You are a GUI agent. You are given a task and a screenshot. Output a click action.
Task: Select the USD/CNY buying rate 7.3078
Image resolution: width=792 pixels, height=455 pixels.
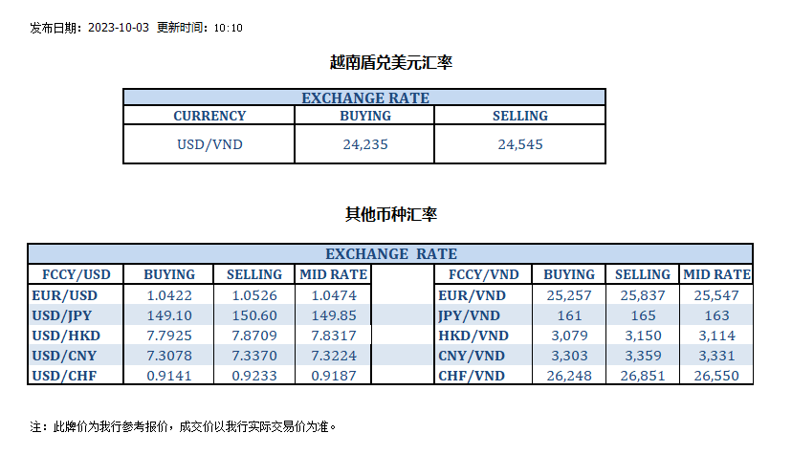click(x=169, y=356)
